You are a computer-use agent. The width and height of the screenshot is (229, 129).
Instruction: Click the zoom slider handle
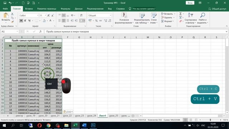(210, 120)
